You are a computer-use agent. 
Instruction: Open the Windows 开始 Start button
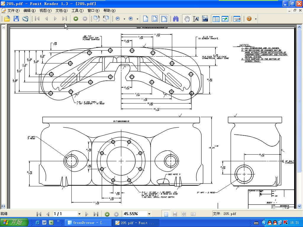(14, 222)
